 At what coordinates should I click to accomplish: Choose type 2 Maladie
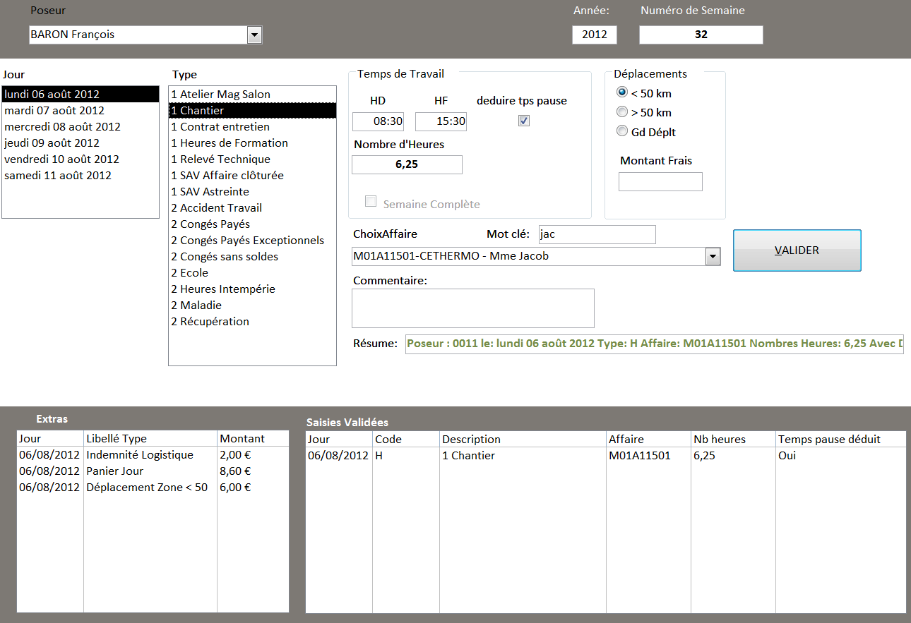252,306
